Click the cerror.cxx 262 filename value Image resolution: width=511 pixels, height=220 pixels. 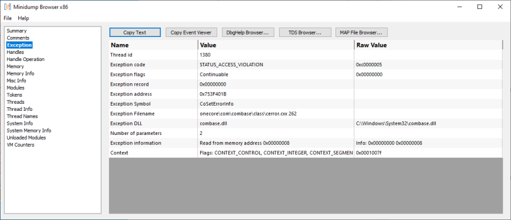point(248,113)
